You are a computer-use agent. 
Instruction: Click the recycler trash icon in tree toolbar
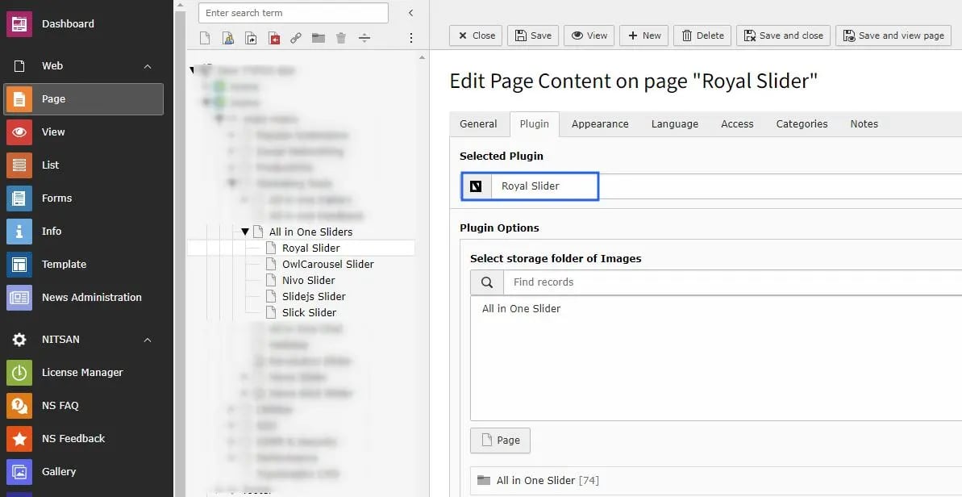[341, 38]
